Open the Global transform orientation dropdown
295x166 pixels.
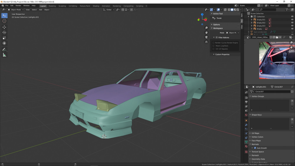[x=109, y=10]
